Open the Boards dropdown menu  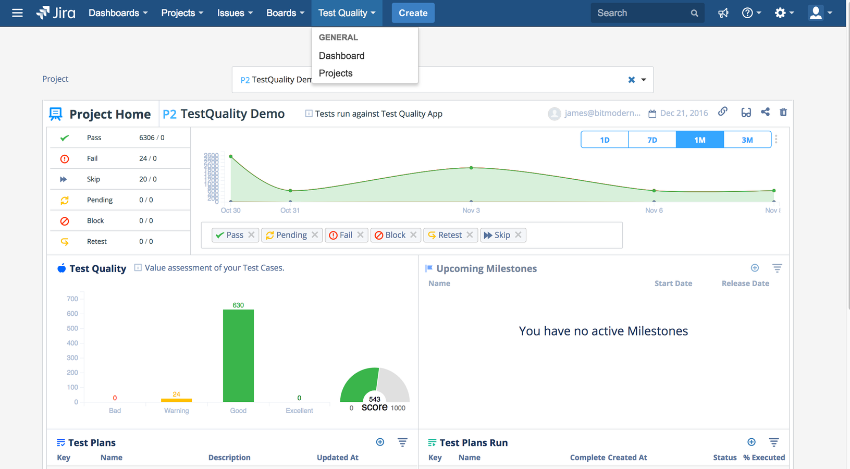pyautogui.click(x=285, y=13)
